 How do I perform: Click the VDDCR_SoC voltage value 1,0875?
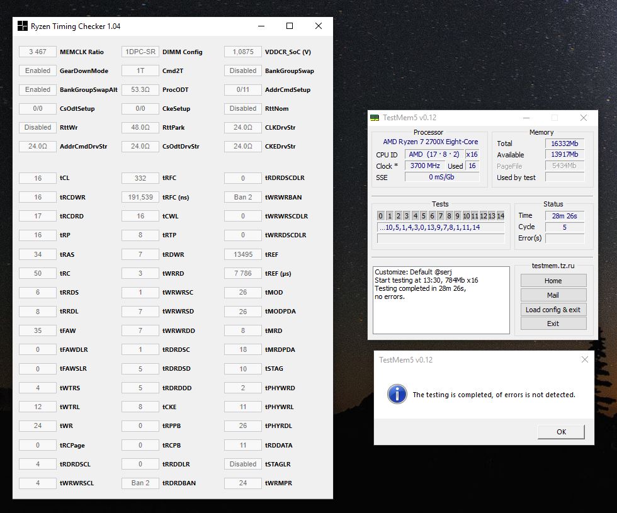(x=243, y=52)
